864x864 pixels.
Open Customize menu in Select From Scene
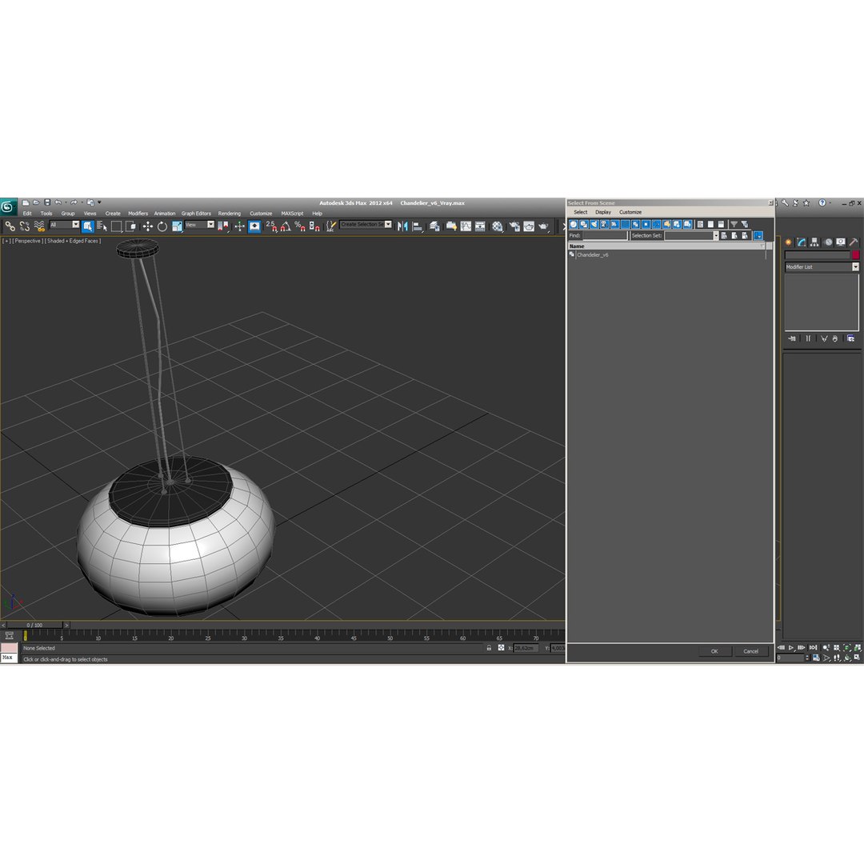point(630,212)
